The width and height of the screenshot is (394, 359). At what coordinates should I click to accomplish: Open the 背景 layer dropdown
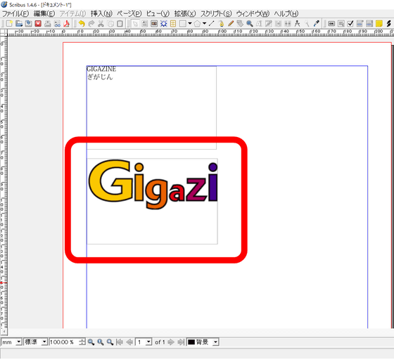(x=203, y=342)
